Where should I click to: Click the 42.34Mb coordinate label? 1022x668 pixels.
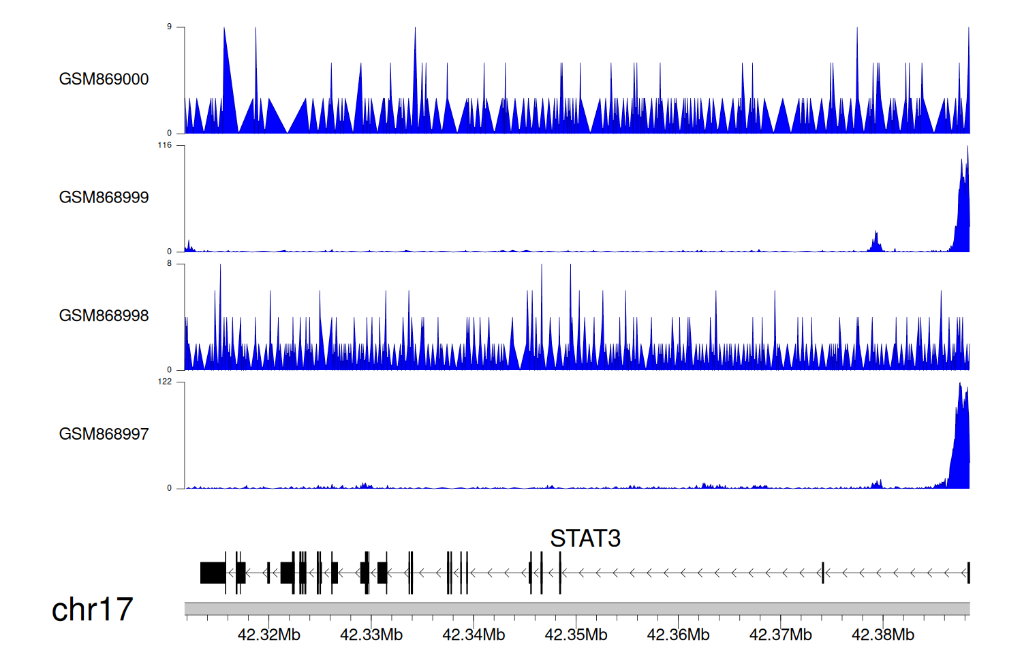474,635
